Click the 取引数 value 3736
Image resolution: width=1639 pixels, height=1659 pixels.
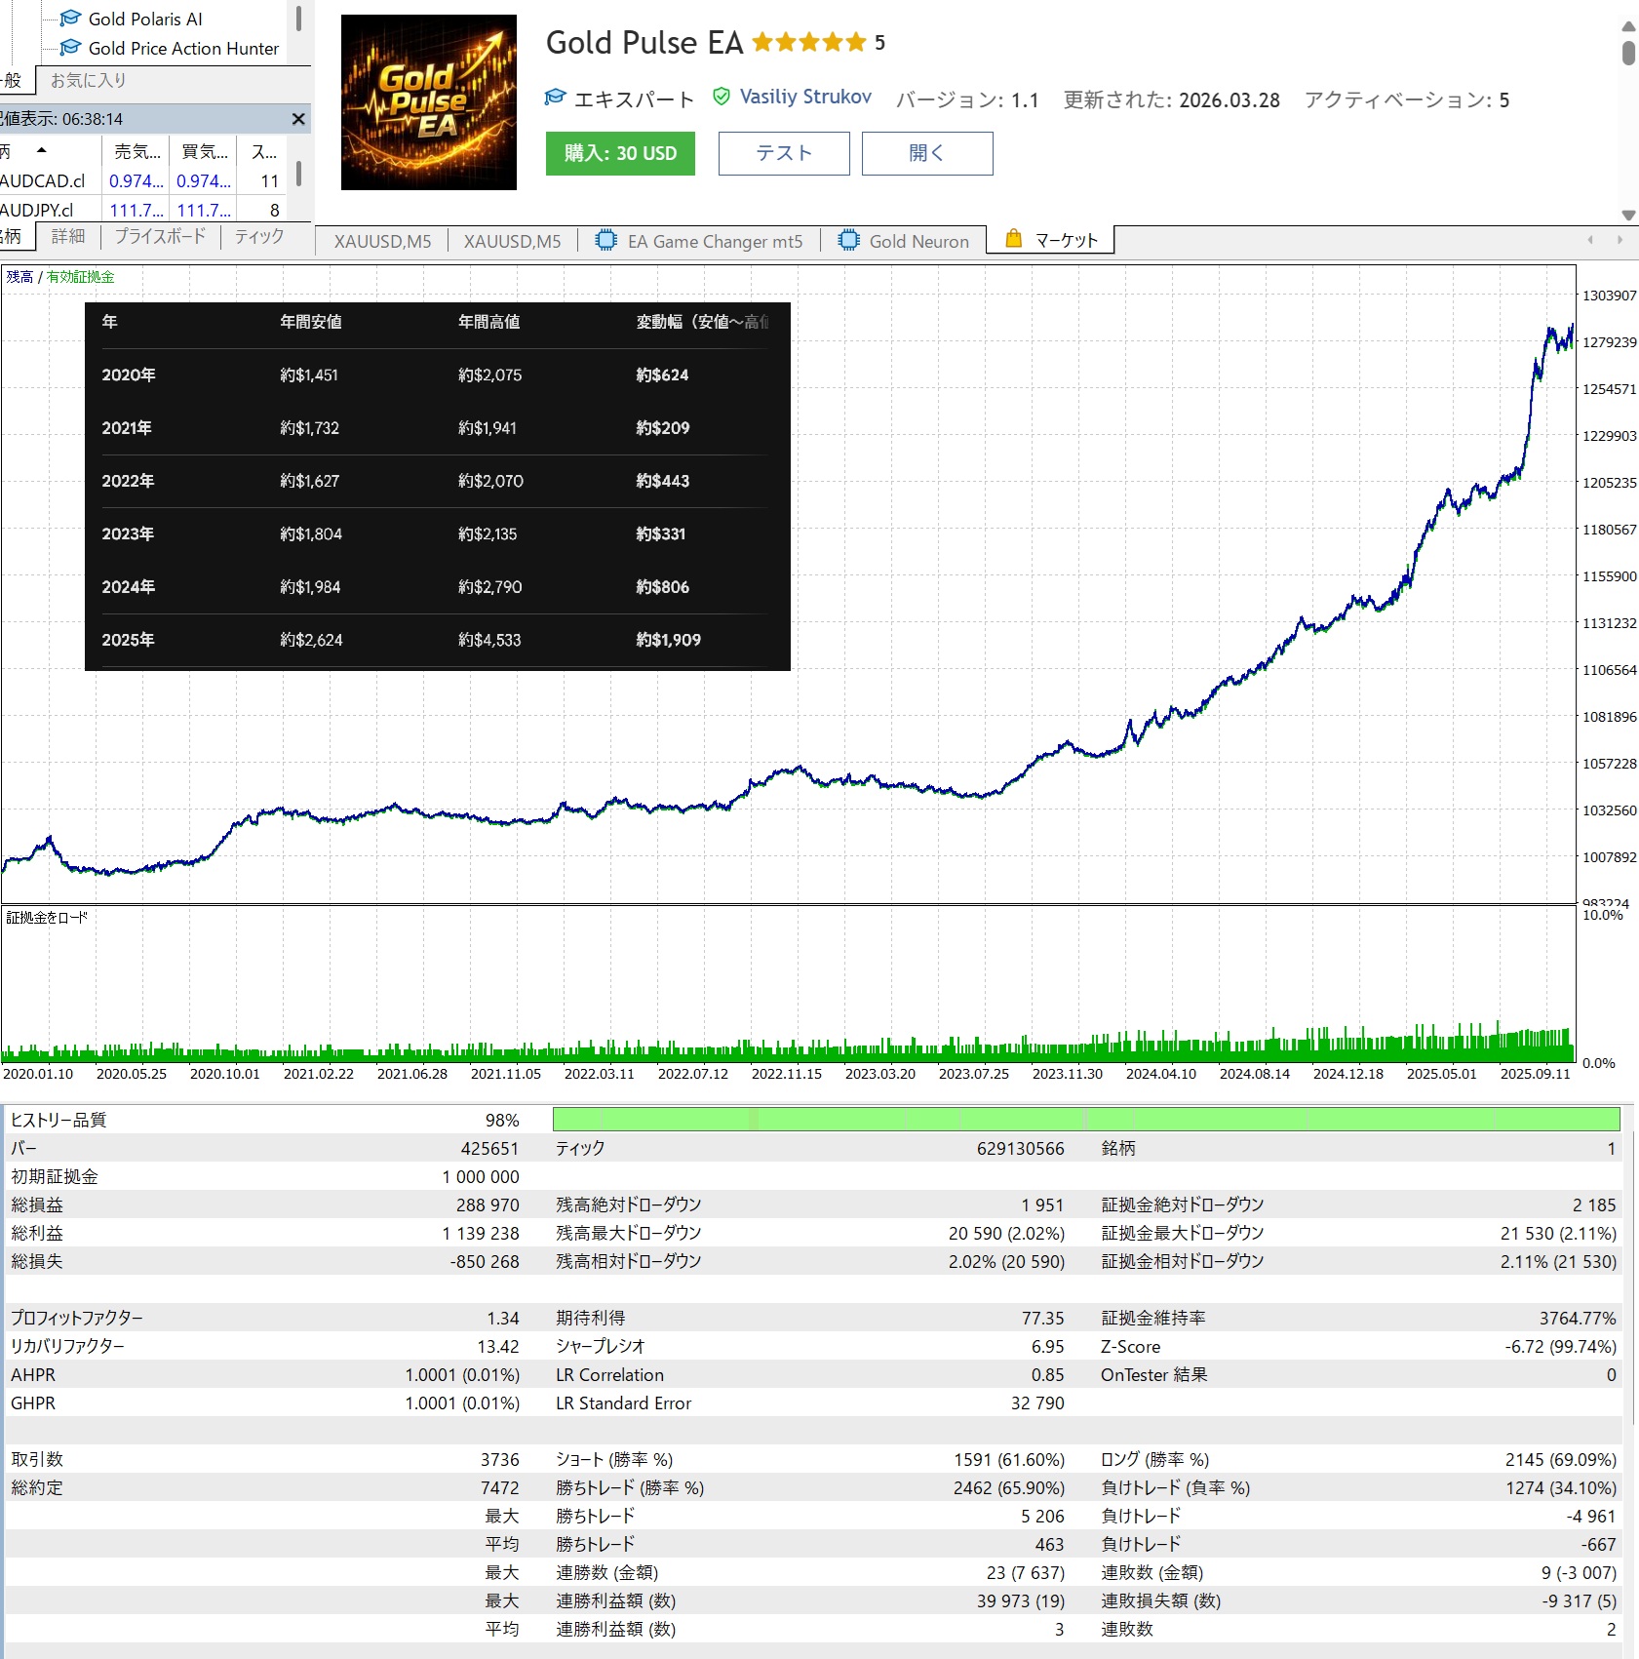pyautogui.click(x=499, y=1459)
